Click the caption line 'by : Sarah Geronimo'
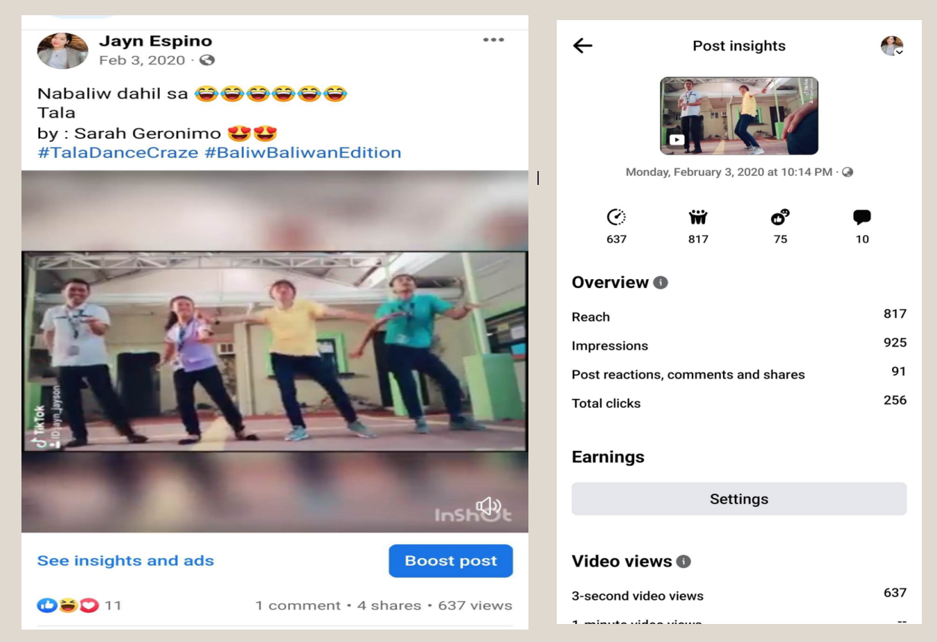Viewport: 937px width, 642px height. (x=129, y=133)
